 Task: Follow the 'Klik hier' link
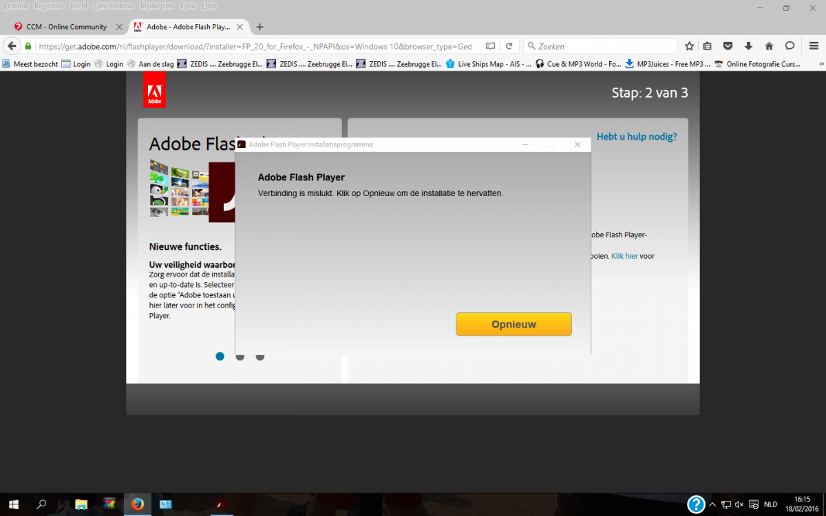[x=624, y=256]
